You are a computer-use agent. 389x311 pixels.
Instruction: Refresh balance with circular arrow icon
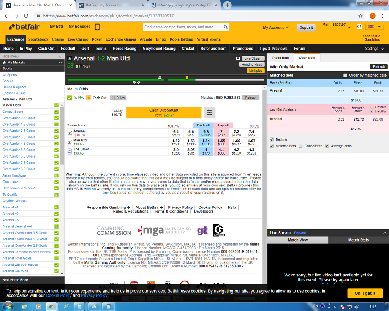[359, 27]
